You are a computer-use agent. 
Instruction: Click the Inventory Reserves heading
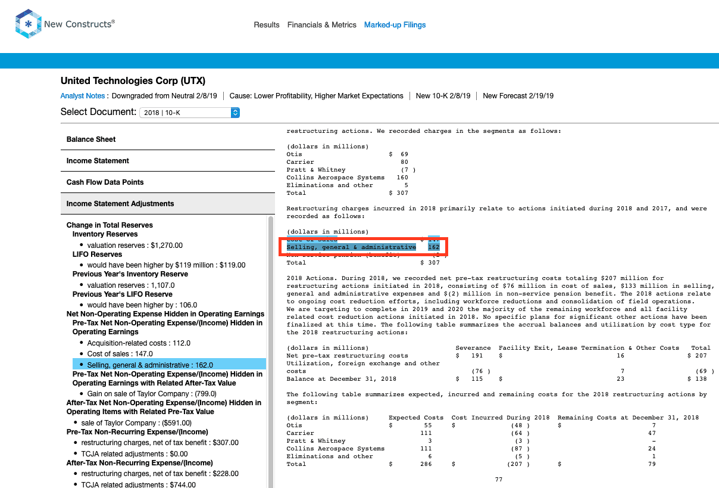point(105,234)
